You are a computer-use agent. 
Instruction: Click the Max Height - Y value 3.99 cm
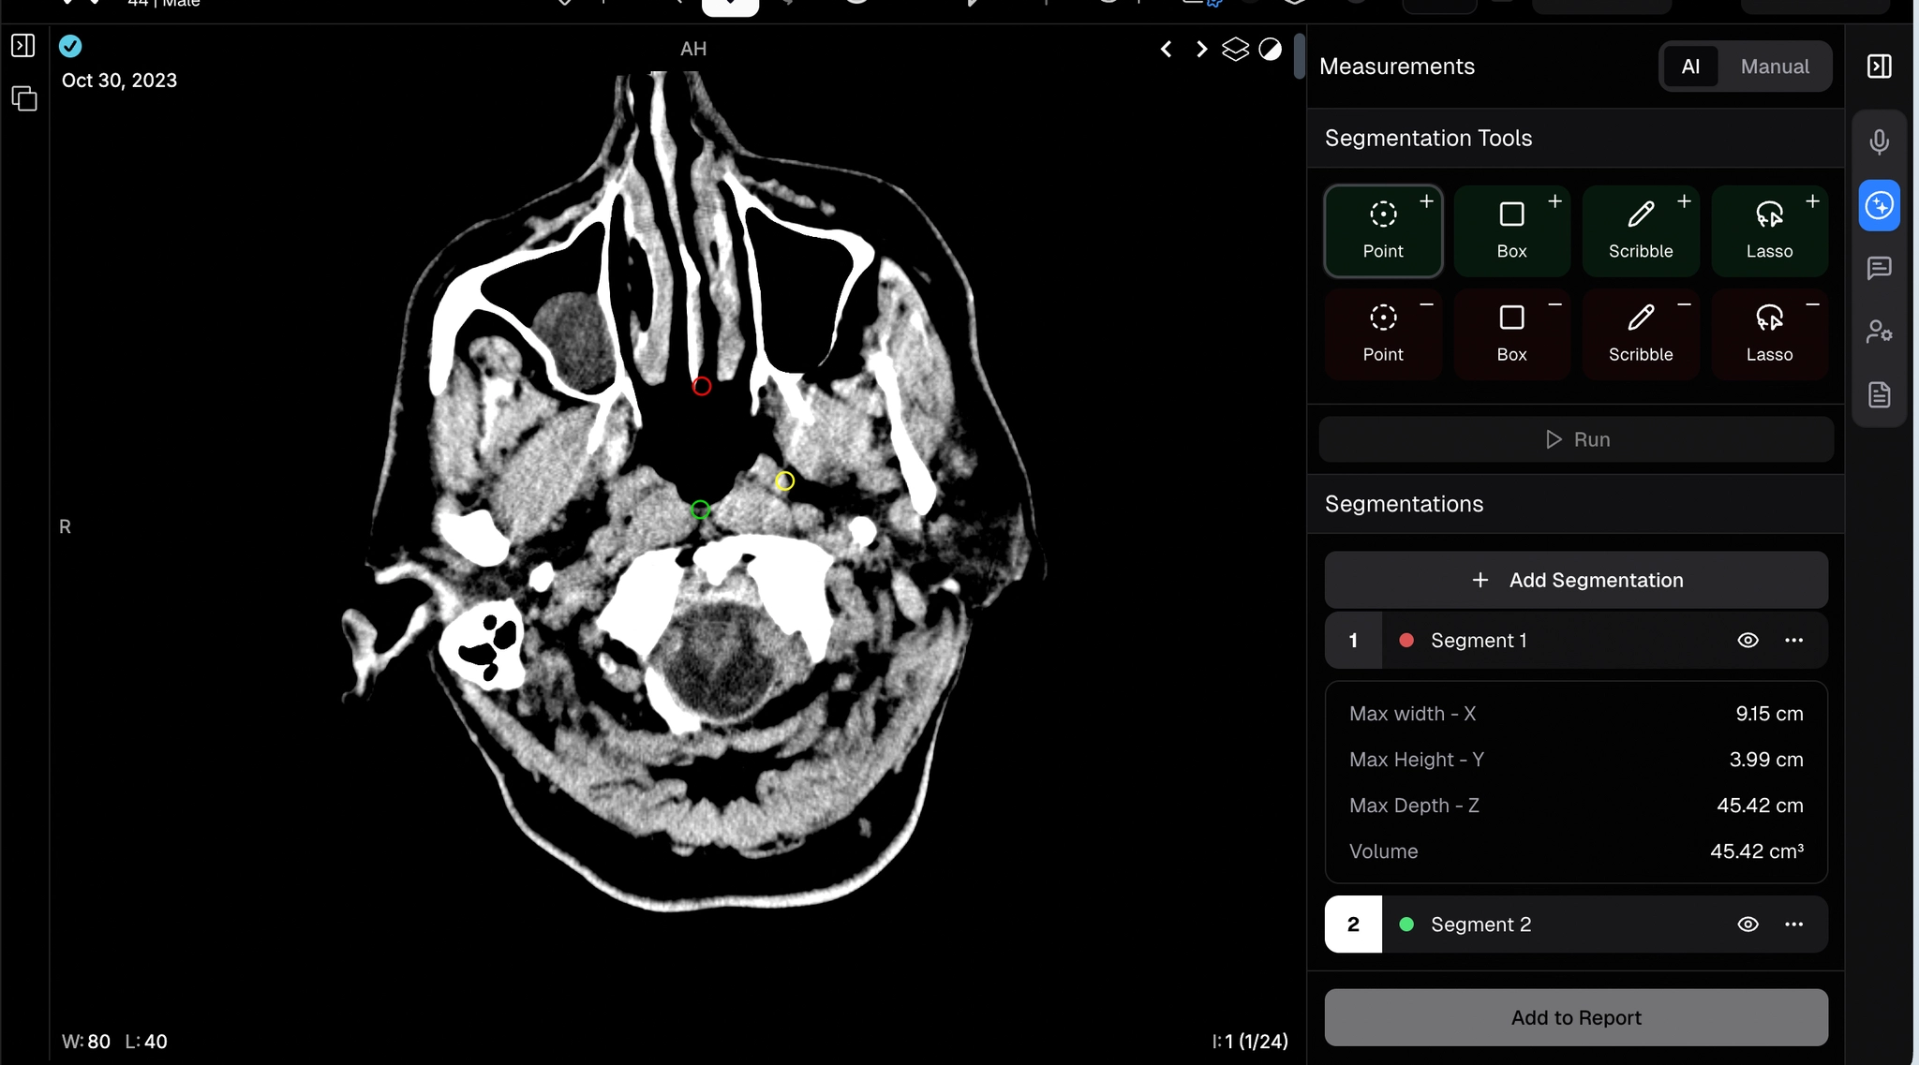pos(1765,760)
